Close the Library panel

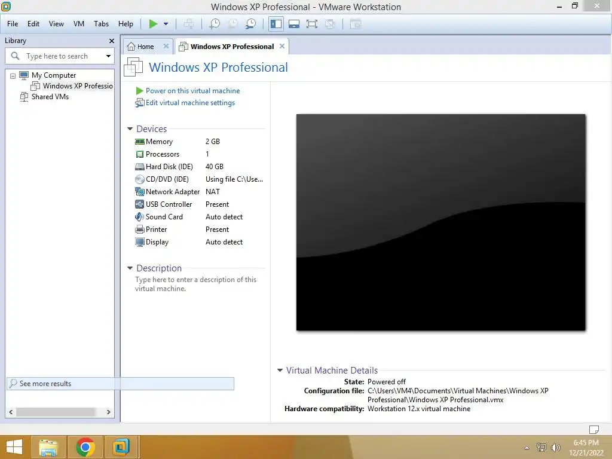[112, 41]
